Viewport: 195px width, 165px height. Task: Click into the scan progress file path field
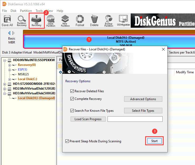pos(135,119)
